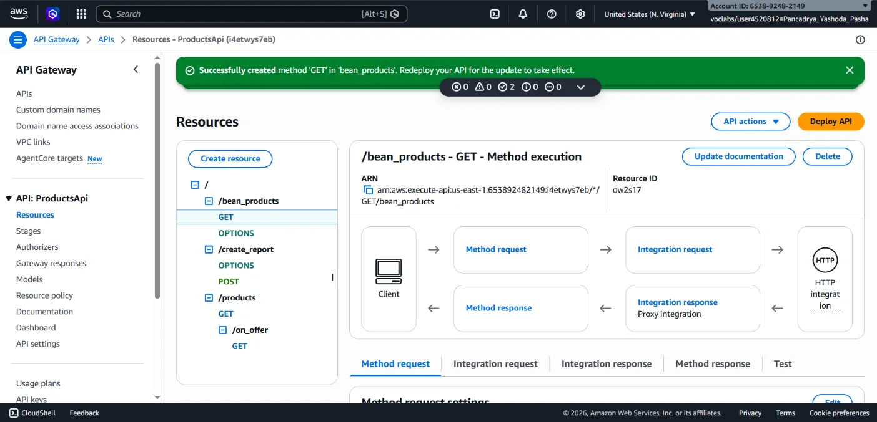Screen dimensions: 877x422
Task: Select GET under /on_offer
Action: (240, 347)
